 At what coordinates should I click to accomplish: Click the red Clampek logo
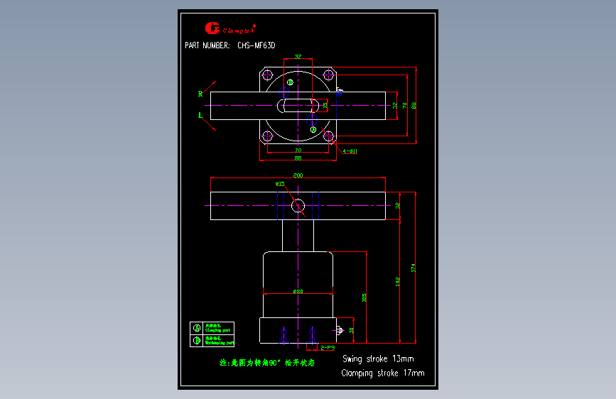[230, 28]
